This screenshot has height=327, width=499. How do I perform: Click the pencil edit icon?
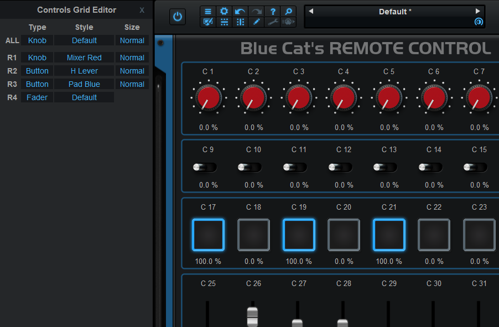(x=256, y=22)
